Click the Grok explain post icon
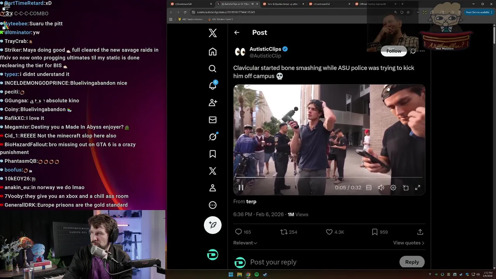 click(x=413, y=51)
